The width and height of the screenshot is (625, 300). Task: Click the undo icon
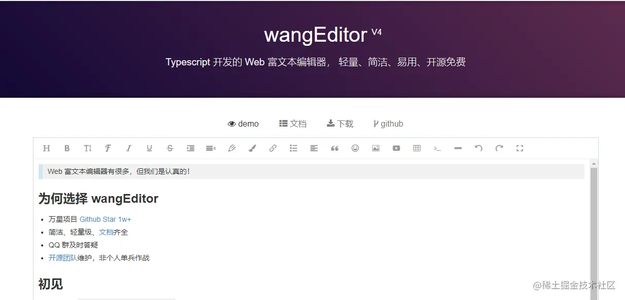point(478,148)
